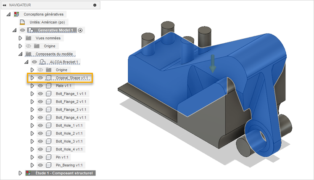Screen dimensions: 314x180
Task: Click the Étude 1 study icon
Action: coord(29,173)
